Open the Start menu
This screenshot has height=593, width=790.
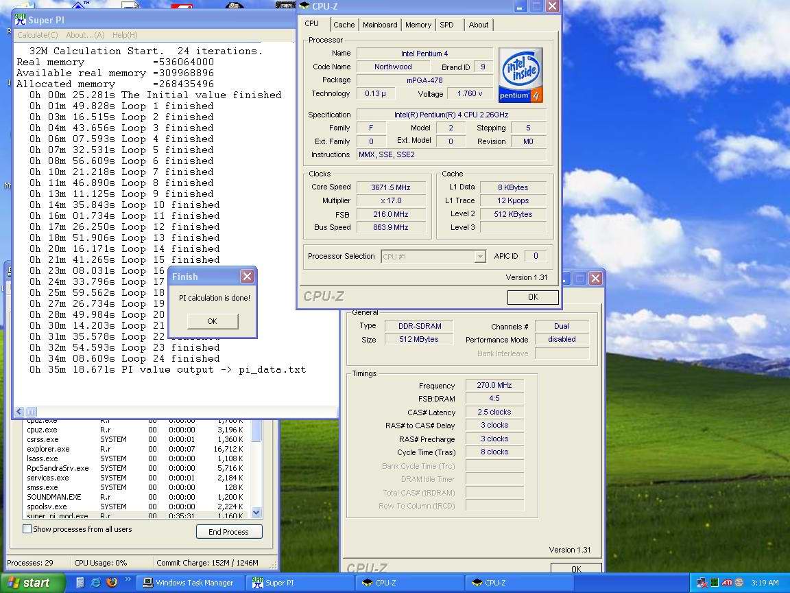point(33,583)
